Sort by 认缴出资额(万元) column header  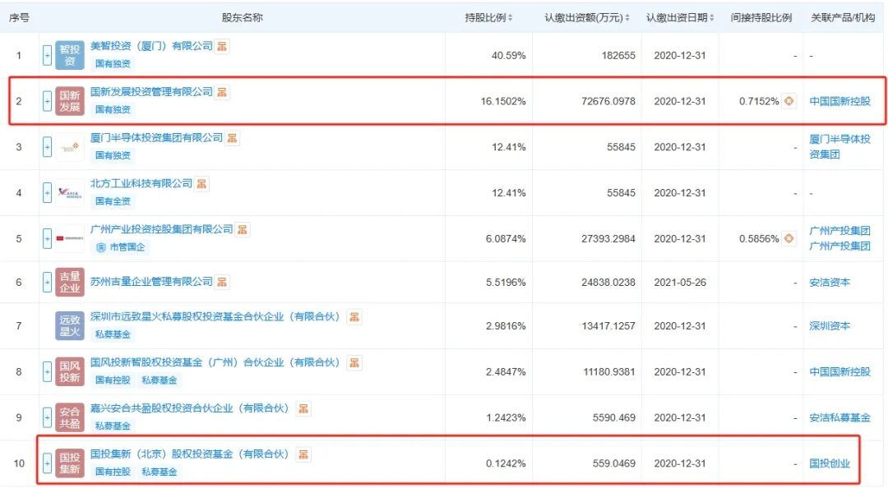(586, 18)
